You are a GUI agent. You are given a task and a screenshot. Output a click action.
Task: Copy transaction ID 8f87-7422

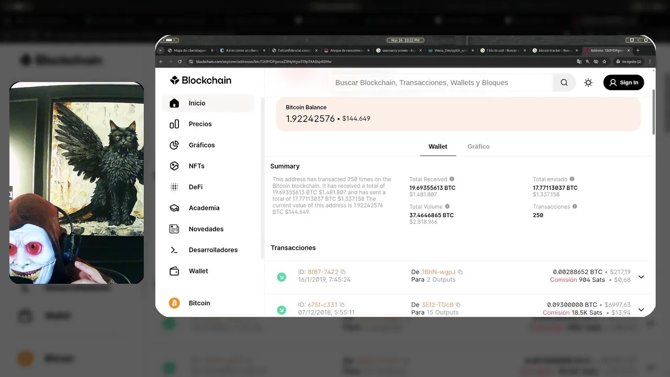pos(343,272)
